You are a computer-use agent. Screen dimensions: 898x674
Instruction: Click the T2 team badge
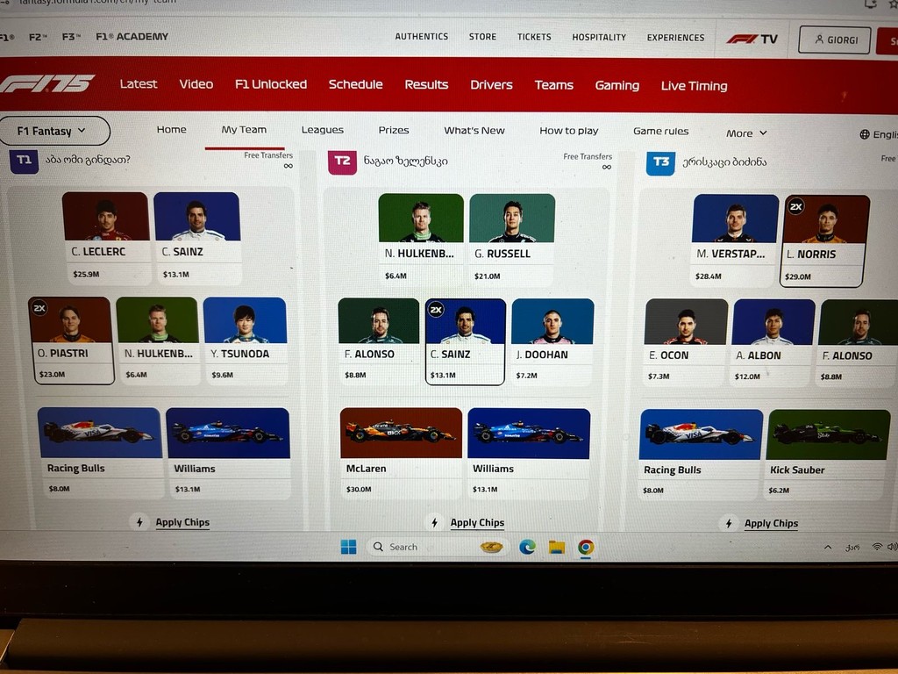[x=342, y=161]
